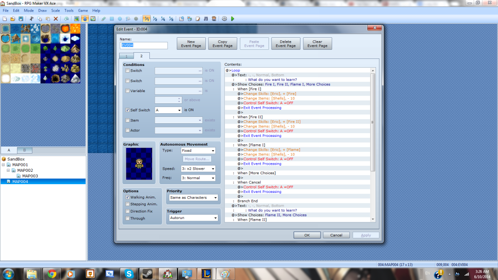The width and height of the screenshot is (498, 280).
Task: Click OK to confirm the event
Action: (x=307, y=235)
